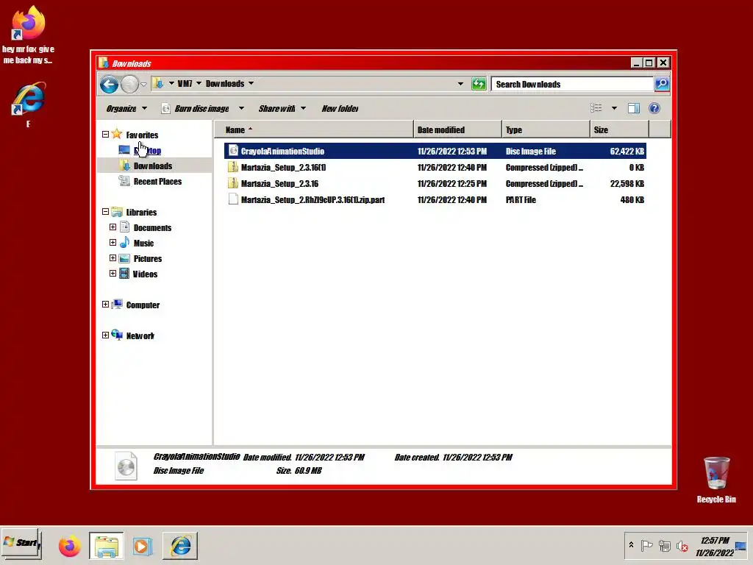The image size is (753, 565).
Task: Select the Martazia_Setup_2.3.16(1) zip icon
Action: coord(233,167)
